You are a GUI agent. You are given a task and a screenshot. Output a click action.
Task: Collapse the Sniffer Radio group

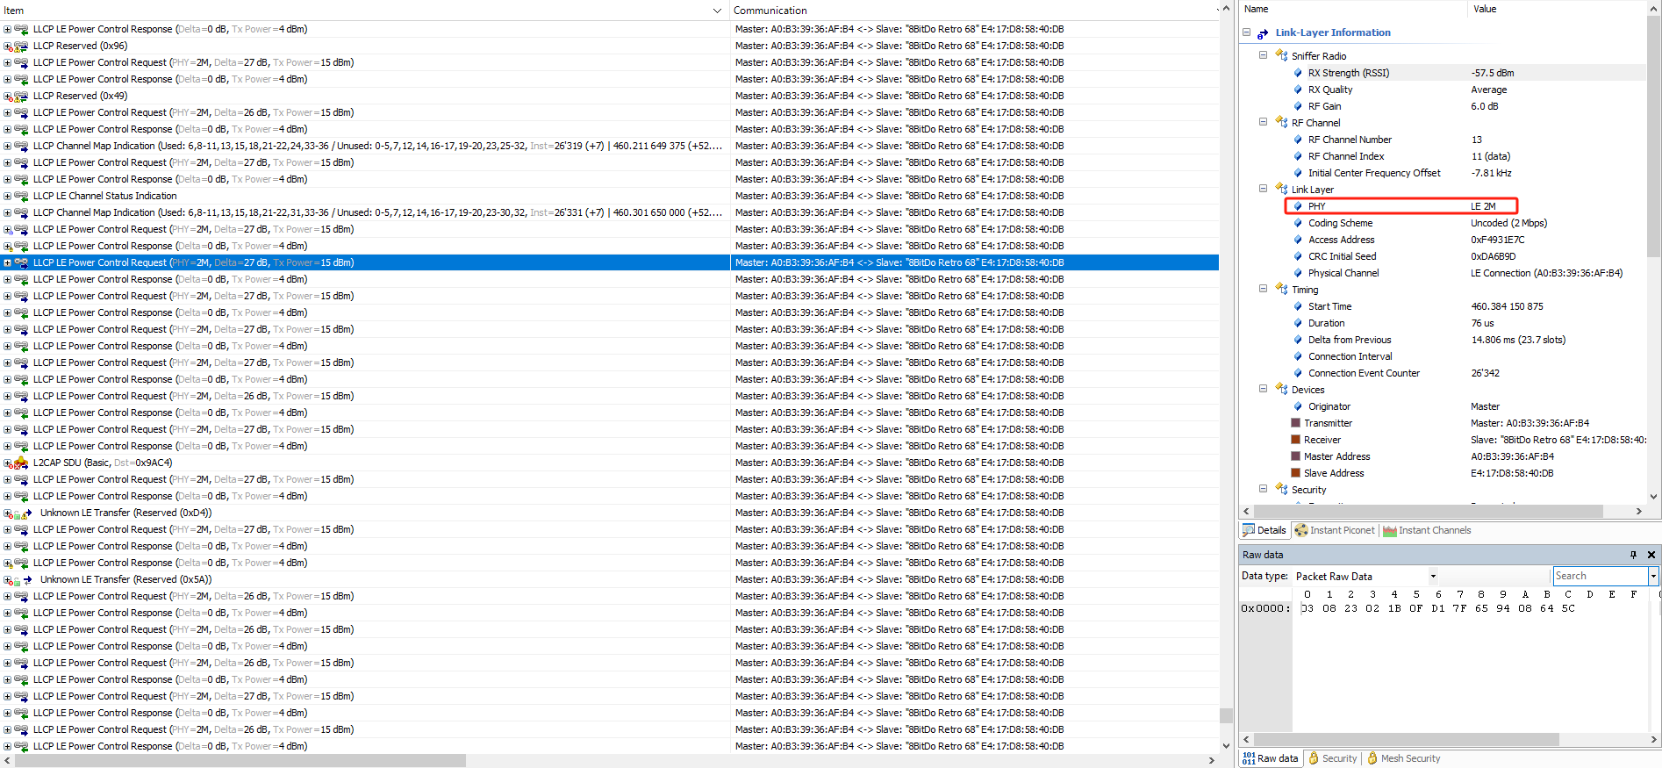(x=1263, y=54)
